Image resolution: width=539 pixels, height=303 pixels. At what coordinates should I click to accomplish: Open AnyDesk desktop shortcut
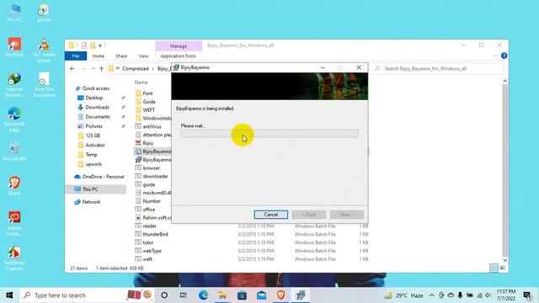click(14, 47)
